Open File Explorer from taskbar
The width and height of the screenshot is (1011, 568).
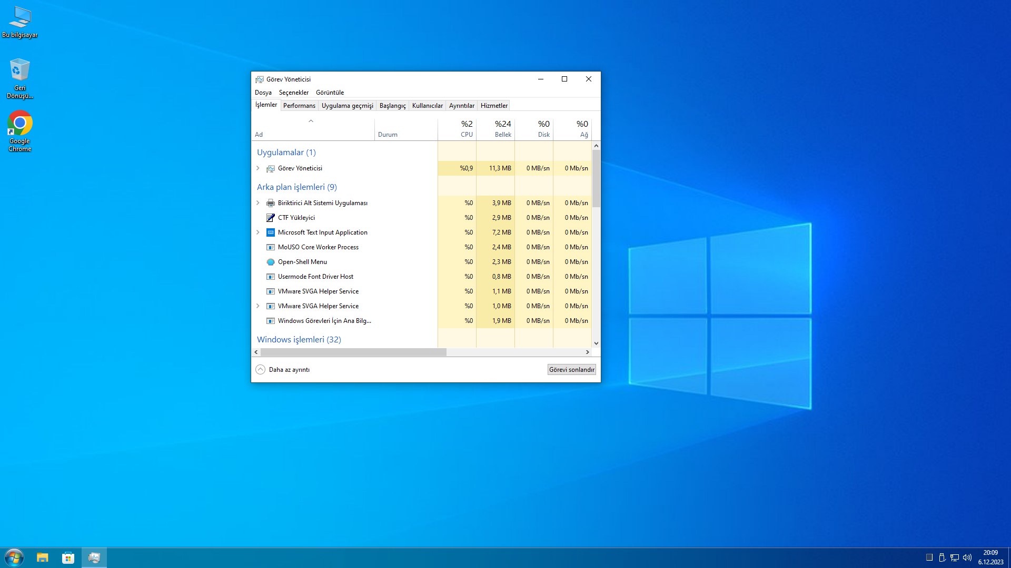[43, 557]
